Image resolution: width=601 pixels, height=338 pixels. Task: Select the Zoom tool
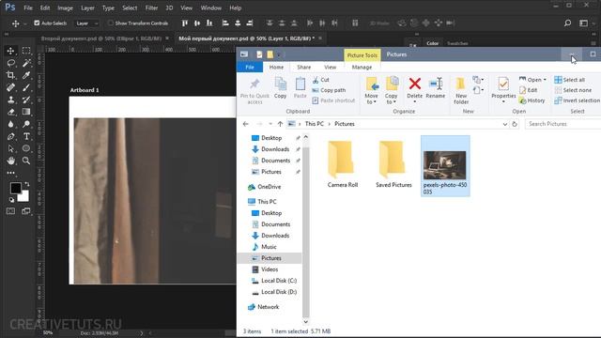[x=26, y=161]
